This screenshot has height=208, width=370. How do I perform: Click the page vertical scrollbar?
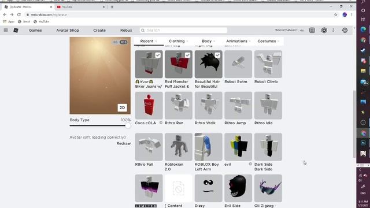(x=354, y=124)
